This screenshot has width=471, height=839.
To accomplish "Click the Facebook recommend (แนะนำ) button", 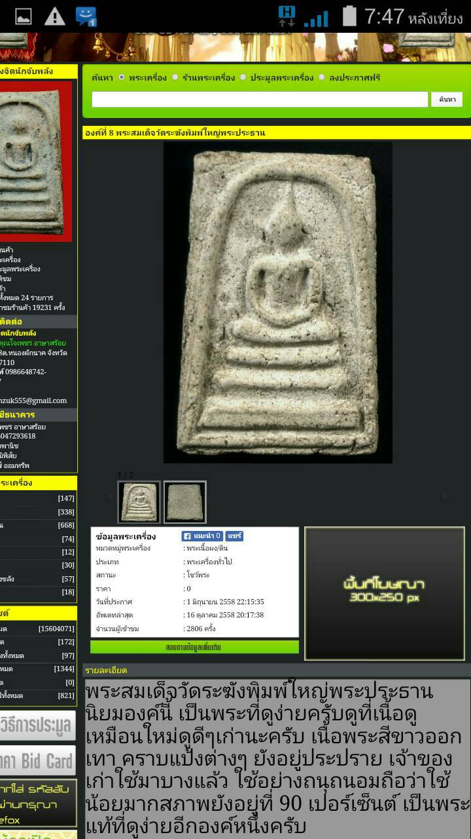I will pos(202,536).
